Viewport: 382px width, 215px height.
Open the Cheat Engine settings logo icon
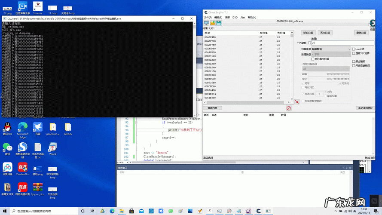(372, 23)
